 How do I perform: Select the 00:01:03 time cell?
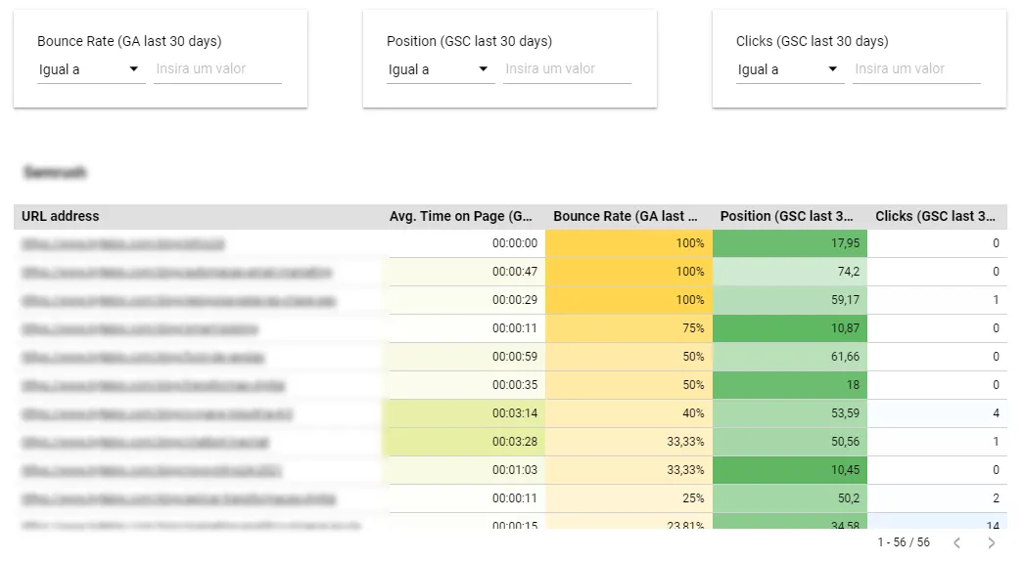point(467,470)
